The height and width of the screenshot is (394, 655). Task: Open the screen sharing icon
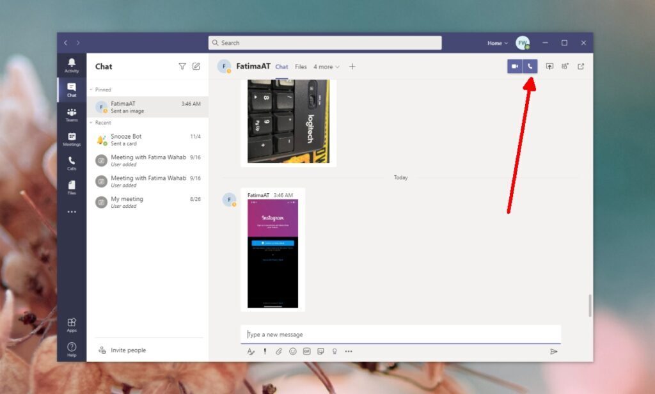(x=549, y=66)
